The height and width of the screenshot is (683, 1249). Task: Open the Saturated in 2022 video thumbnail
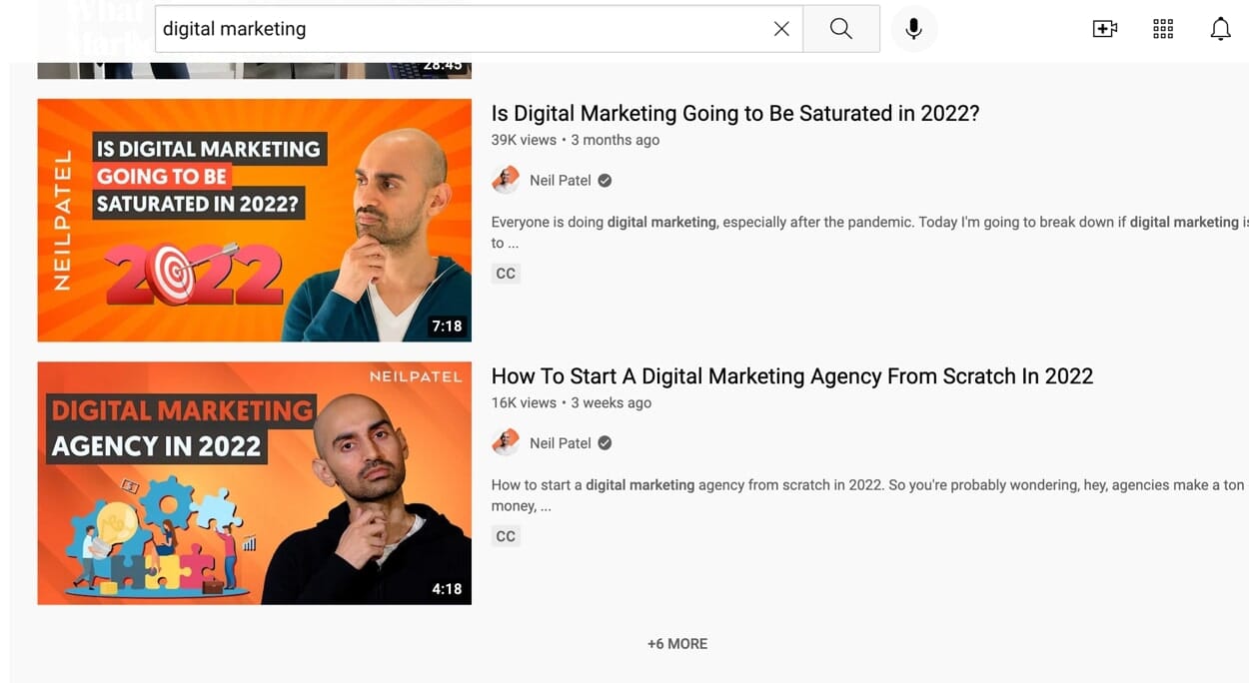pos(255,220)
